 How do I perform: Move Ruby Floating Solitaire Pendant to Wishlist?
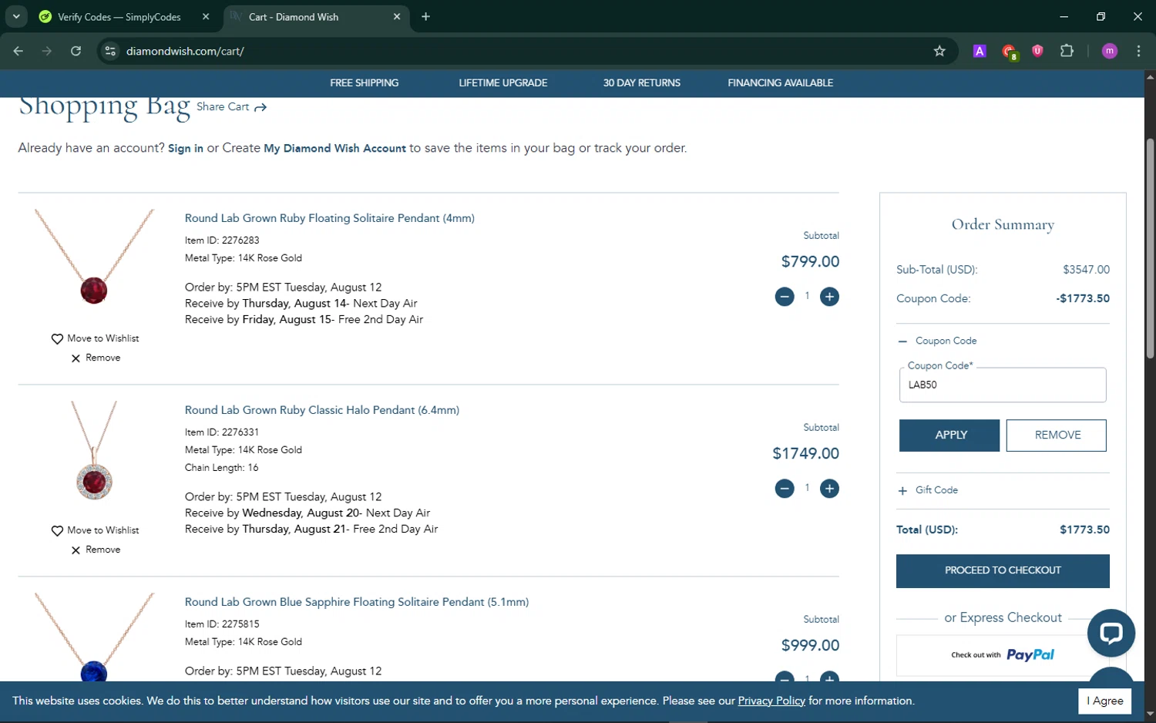96,338
